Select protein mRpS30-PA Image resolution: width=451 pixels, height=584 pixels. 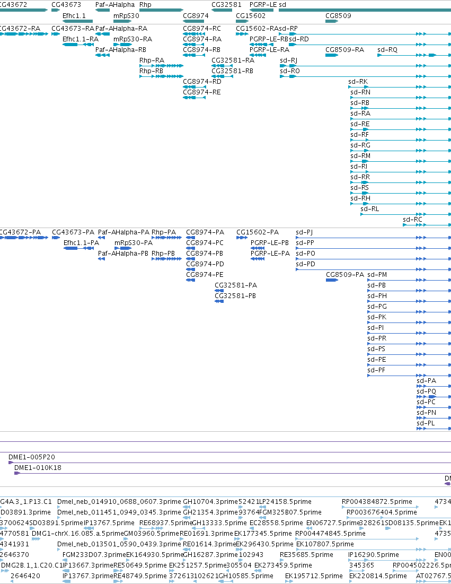coord(134,243)
